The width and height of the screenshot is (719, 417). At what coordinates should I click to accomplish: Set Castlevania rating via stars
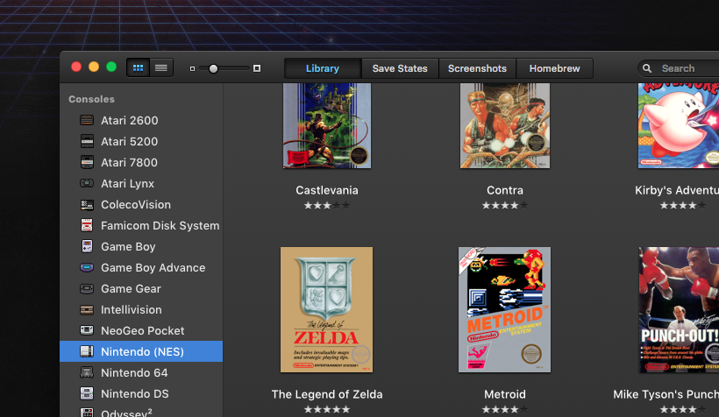pos(326,205)
